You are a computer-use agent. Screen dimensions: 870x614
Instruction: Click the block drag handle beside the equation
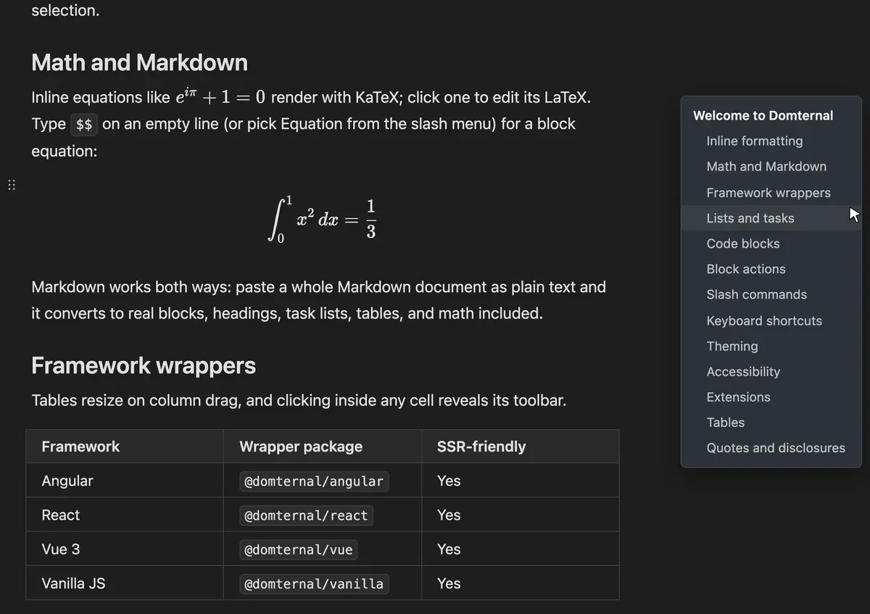[x=12, y=185]
